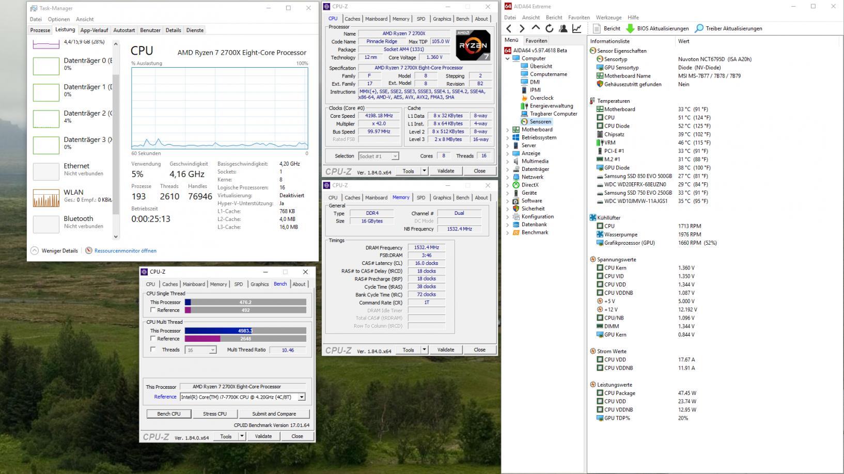Open Werkzeuge menu in AIDA64
Viewport: 844px width, 474px height.
608,17
